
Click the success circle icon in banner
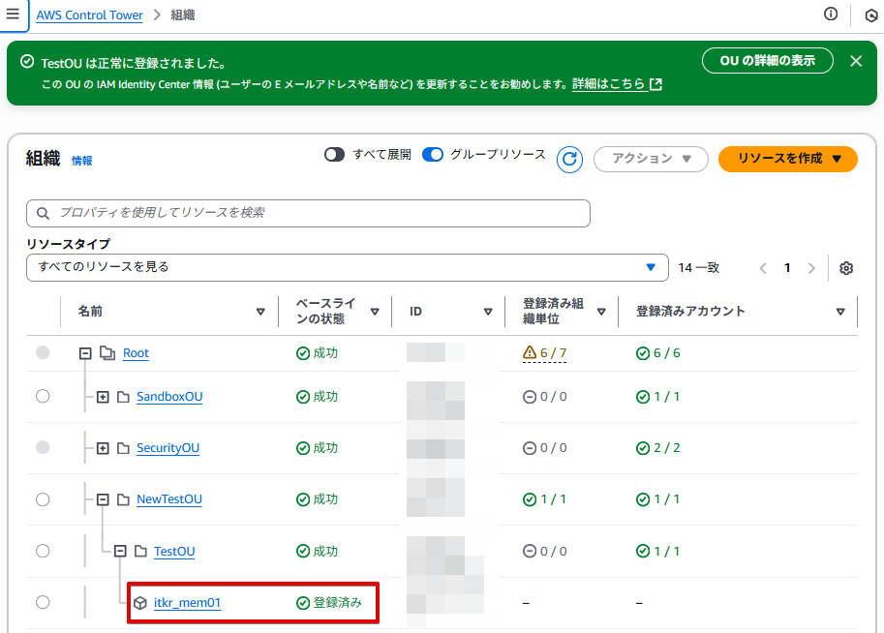click(x=27, y=61)
